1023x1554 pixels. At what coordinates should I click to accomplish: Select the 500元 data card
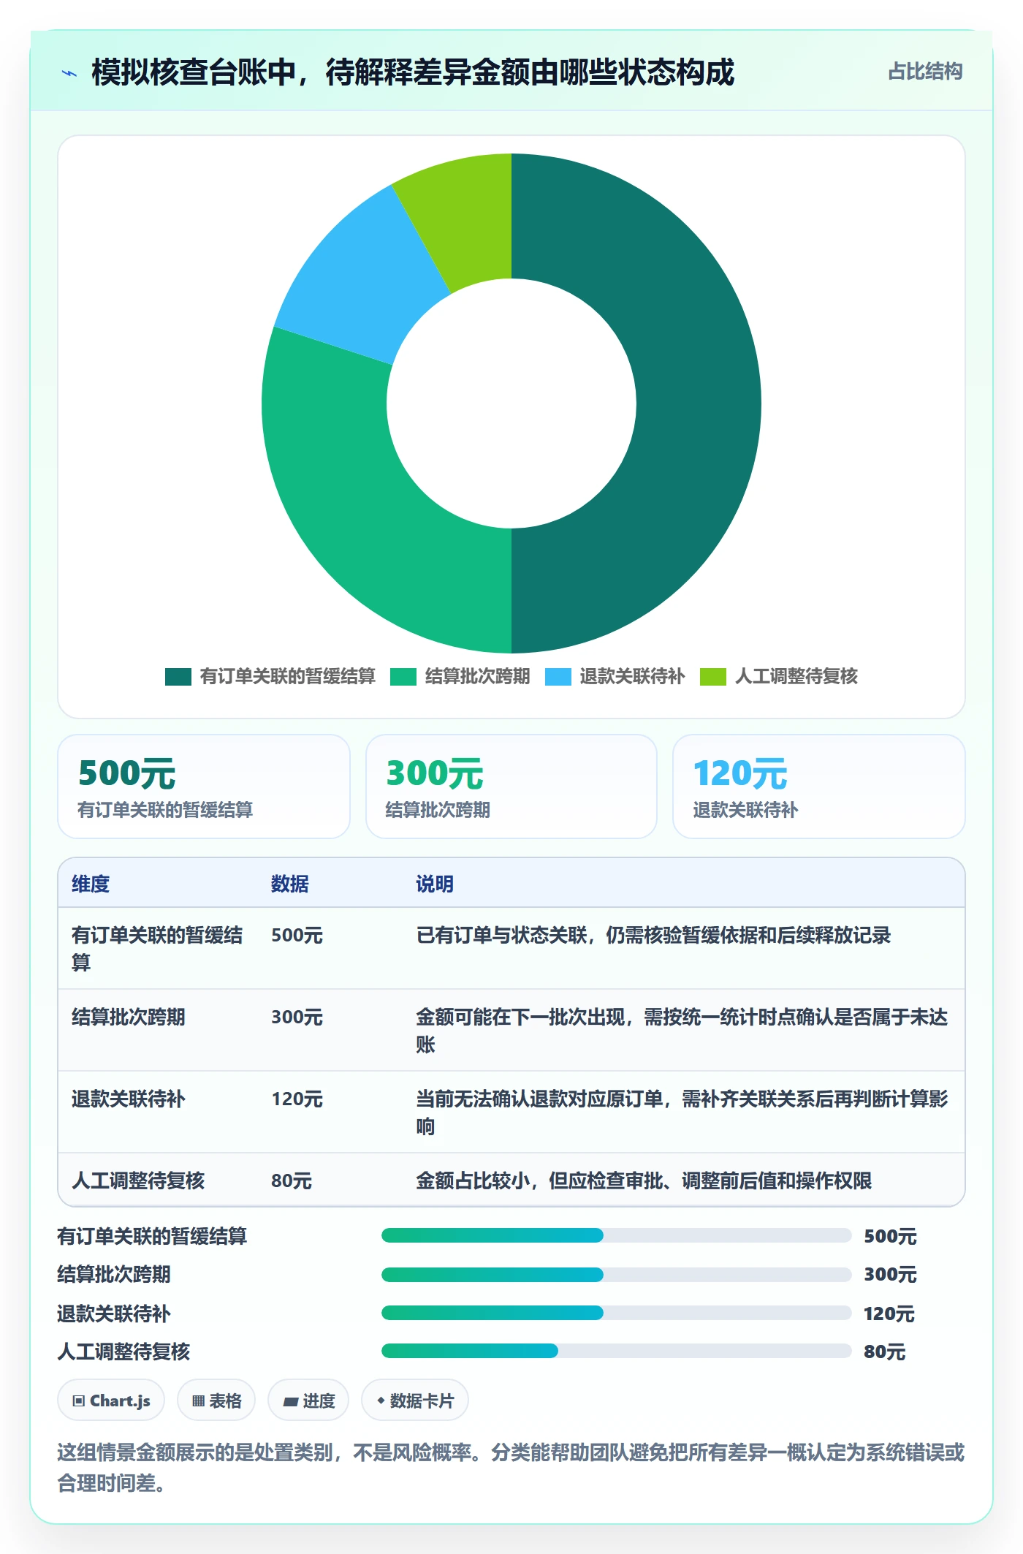[x=204, y=787]
